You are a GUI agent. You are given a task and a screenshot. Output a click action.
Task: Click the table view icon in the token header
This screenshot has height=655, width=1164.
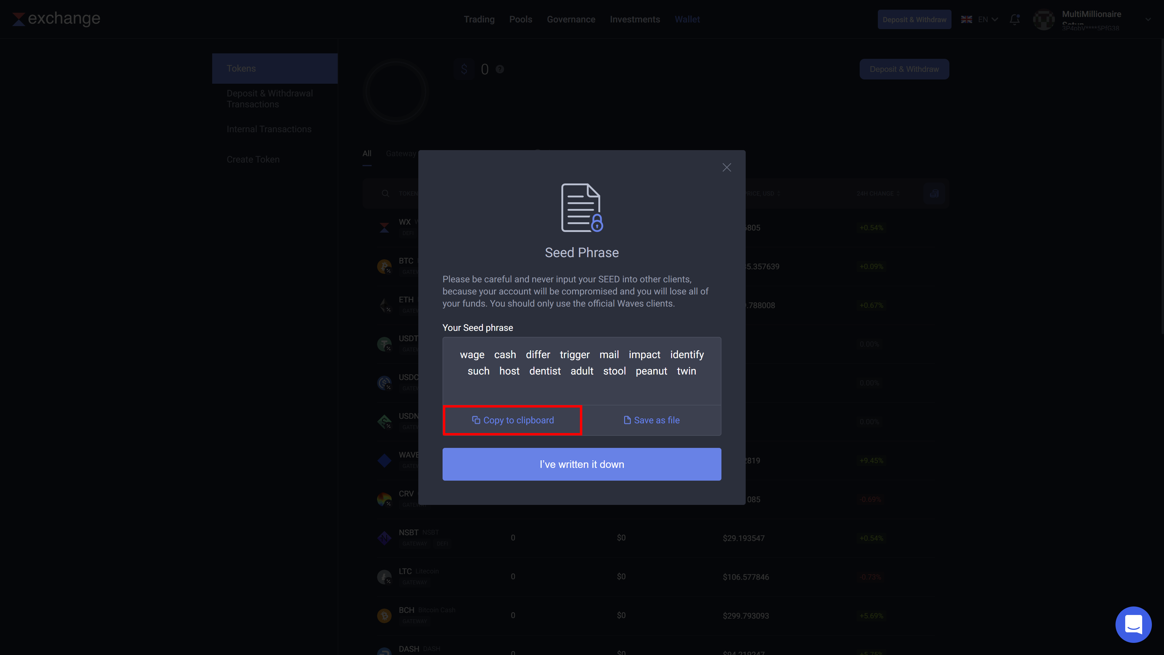[934, 193]
